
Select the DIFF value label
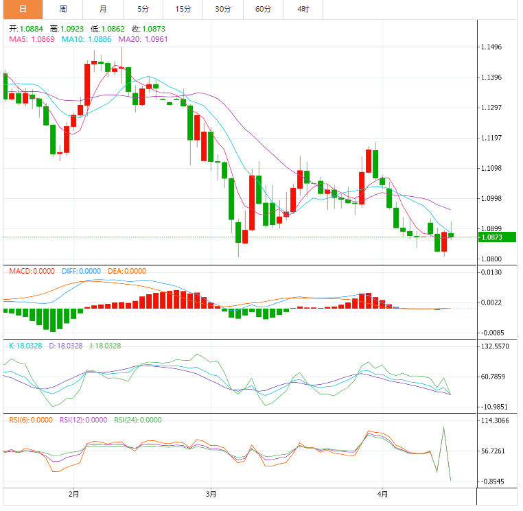[81, 272]
